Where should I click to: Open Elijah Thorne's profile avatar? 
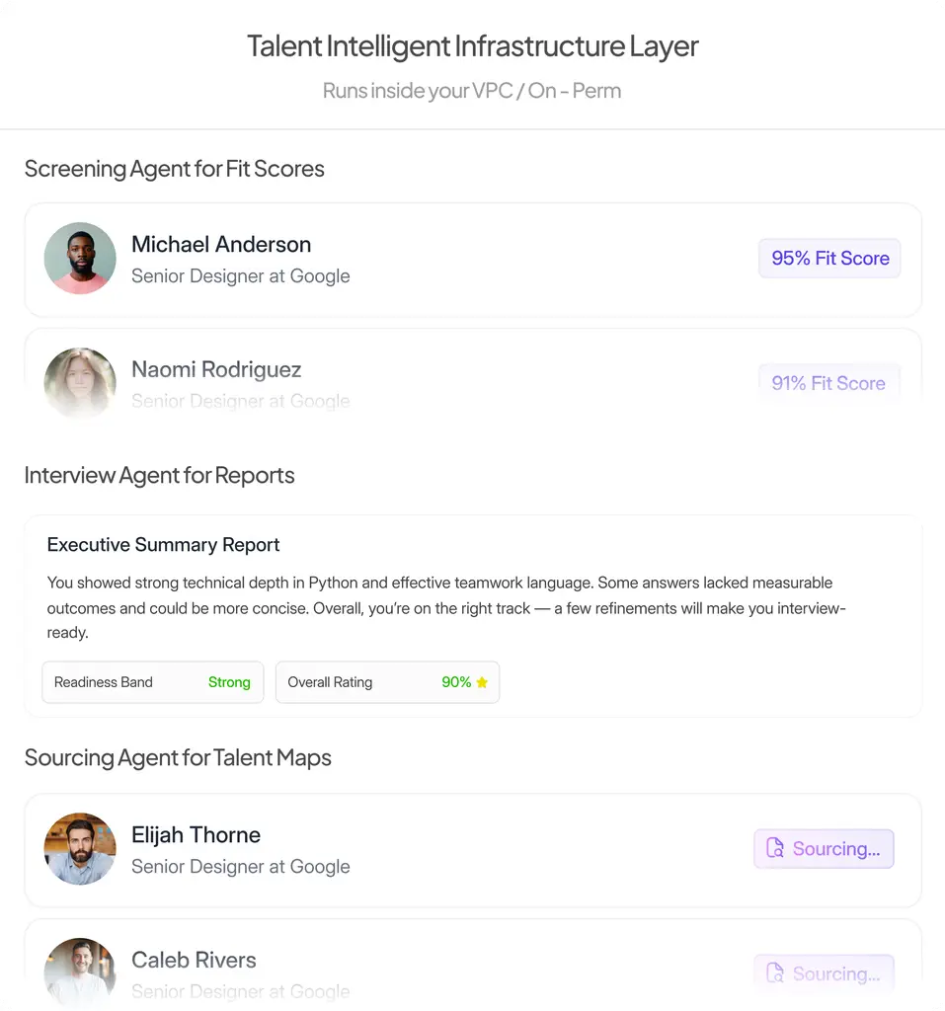point(80,848)
